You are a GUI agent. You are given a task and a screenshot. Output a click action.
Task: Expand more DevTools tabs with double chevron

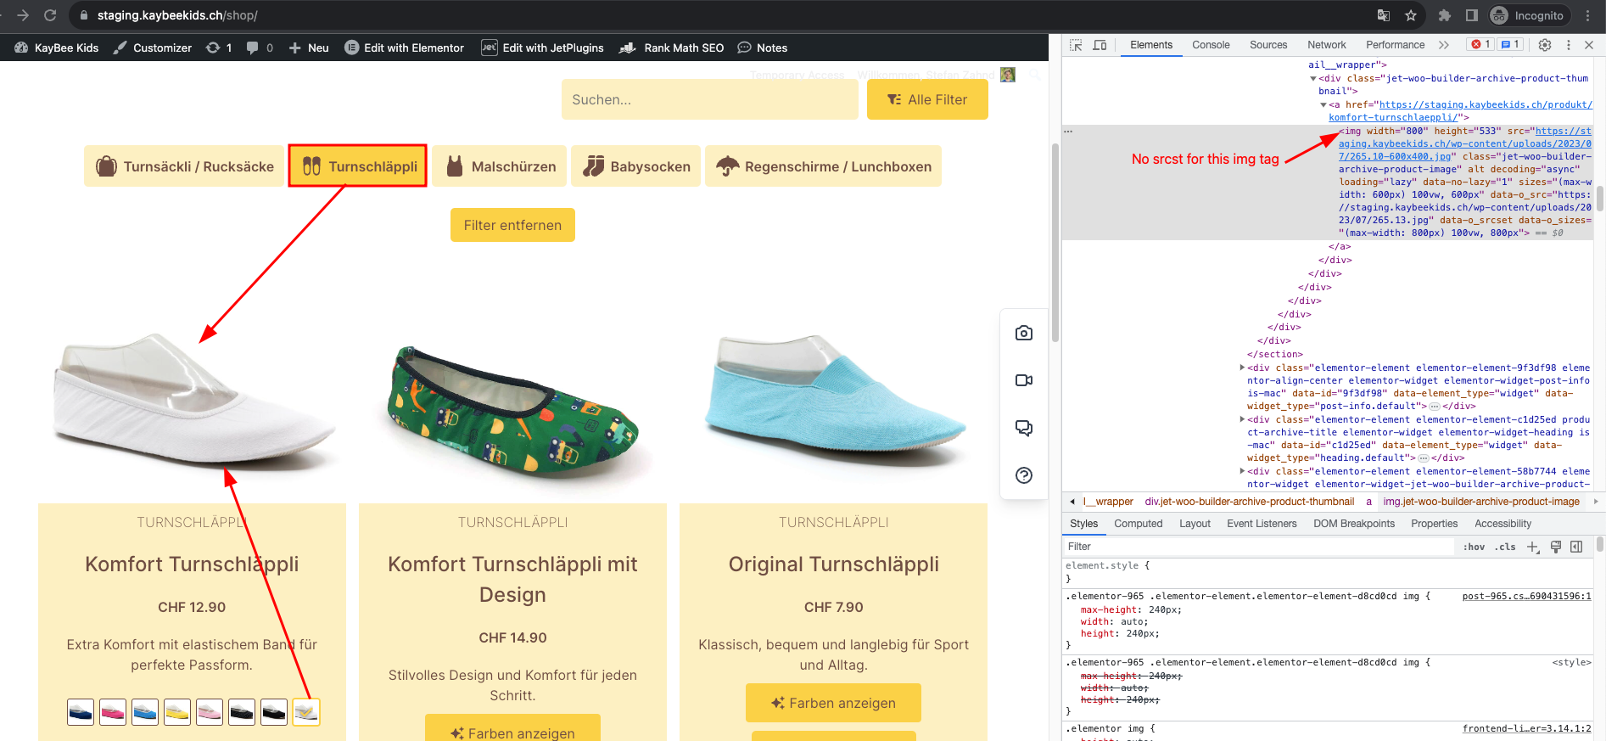tap(1444, 45)
